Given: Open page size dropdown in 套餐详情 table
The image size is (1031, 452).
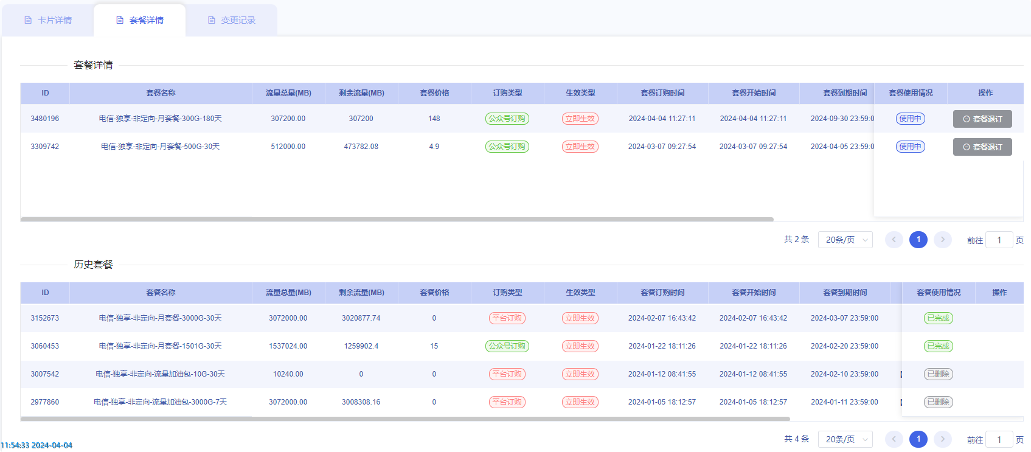Looking at the screenshot, I should (845, 240).
